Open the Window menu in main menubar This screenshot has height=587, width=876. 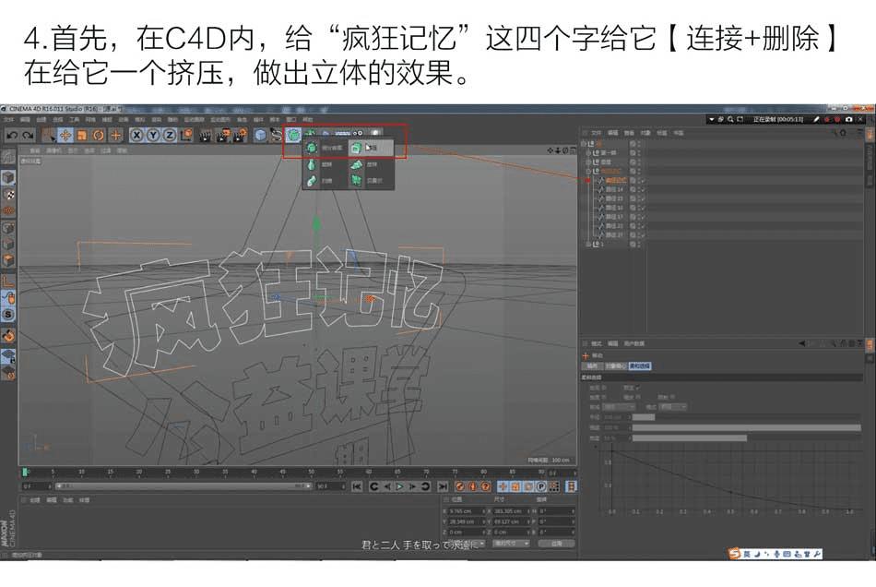pos(291,120)
